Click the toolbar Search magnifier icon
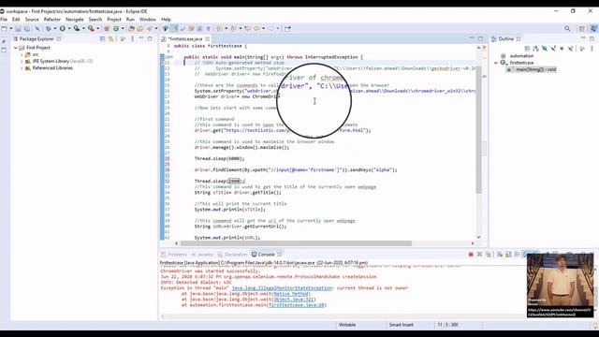The height and width of the screenshot is (337, 599). (567, 29)
